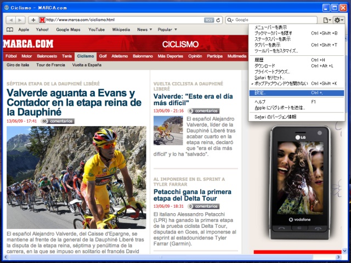Open Apple bookmark in bookmarks bar
The image size is (351, 263).
[24, 30]
